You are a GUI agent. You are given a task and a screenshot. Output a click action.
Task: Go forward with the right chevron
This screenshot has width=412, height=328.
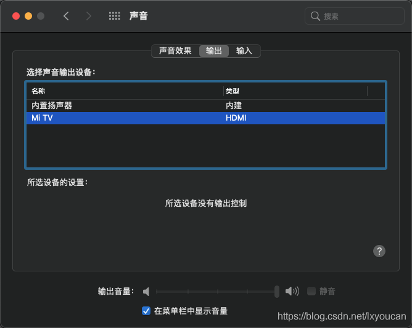click(89, 16)
